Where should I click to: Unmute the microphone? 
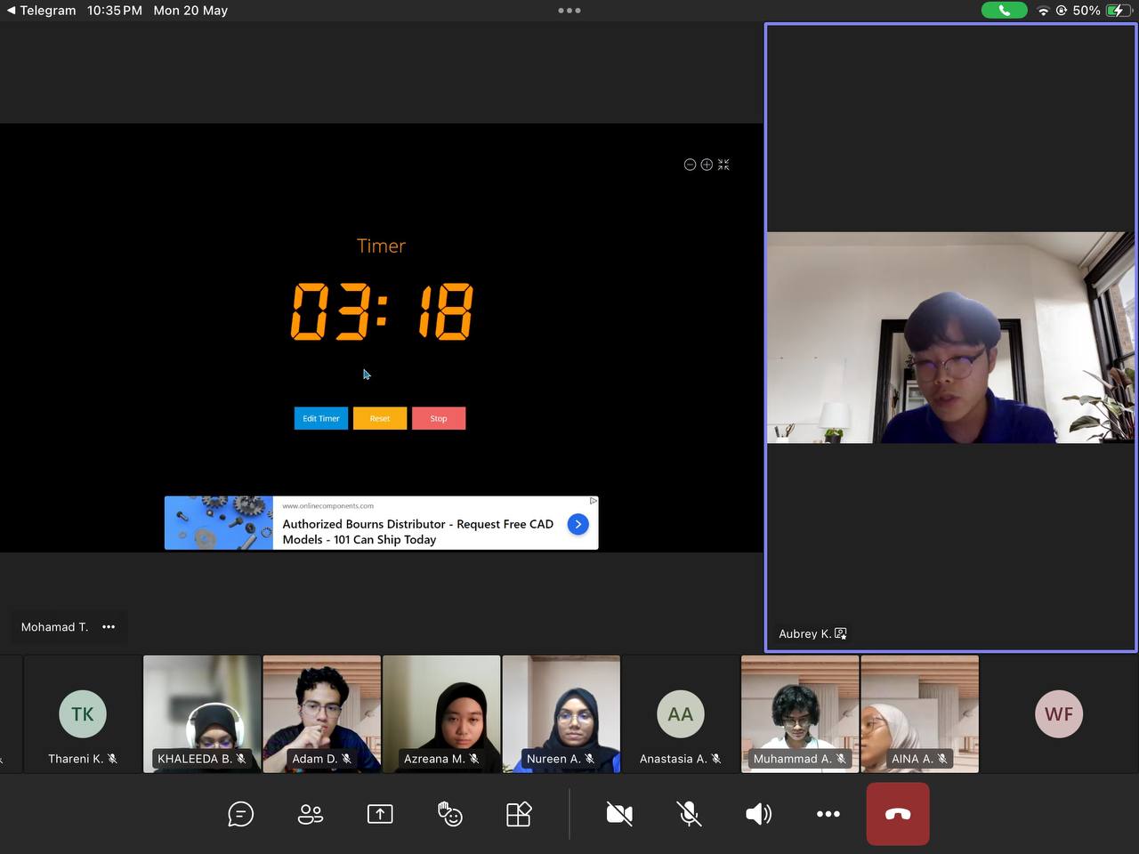689,814
